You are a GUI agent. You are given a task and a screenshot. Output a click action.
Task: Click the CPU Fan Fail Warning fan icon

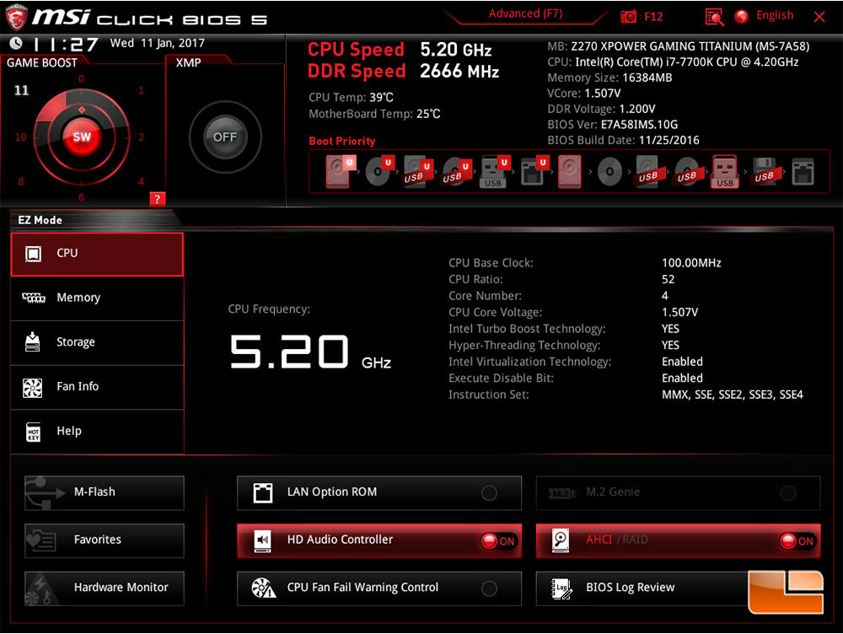pyautogui.click(x=263, y=588)
